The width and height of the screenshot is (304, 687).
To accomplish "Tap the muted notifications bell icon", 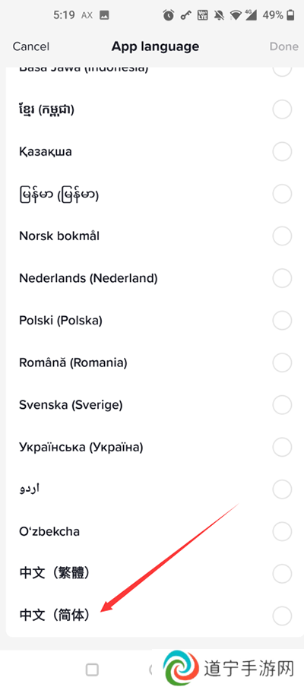I will (x=218, y=16).
